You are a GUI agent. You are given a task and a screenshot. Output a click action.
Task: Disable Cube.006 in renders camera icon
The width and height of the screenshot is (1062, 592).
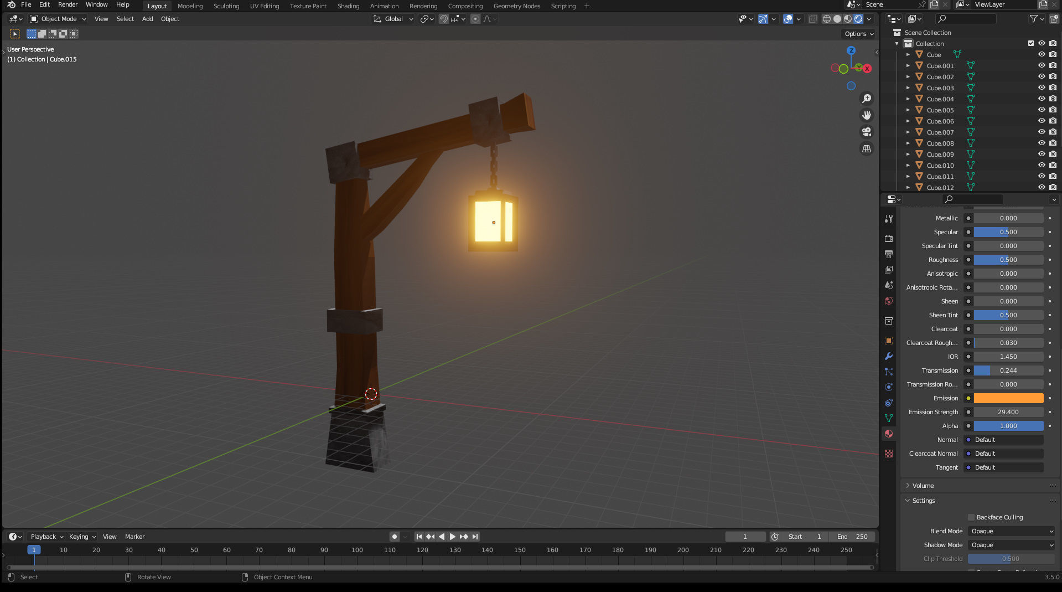click(1053, 121)
